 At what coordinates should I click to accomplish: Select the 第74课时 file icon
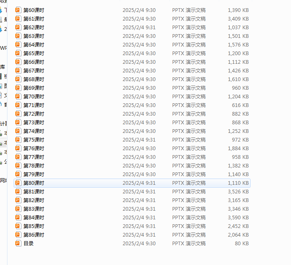[x=18, y=131]
